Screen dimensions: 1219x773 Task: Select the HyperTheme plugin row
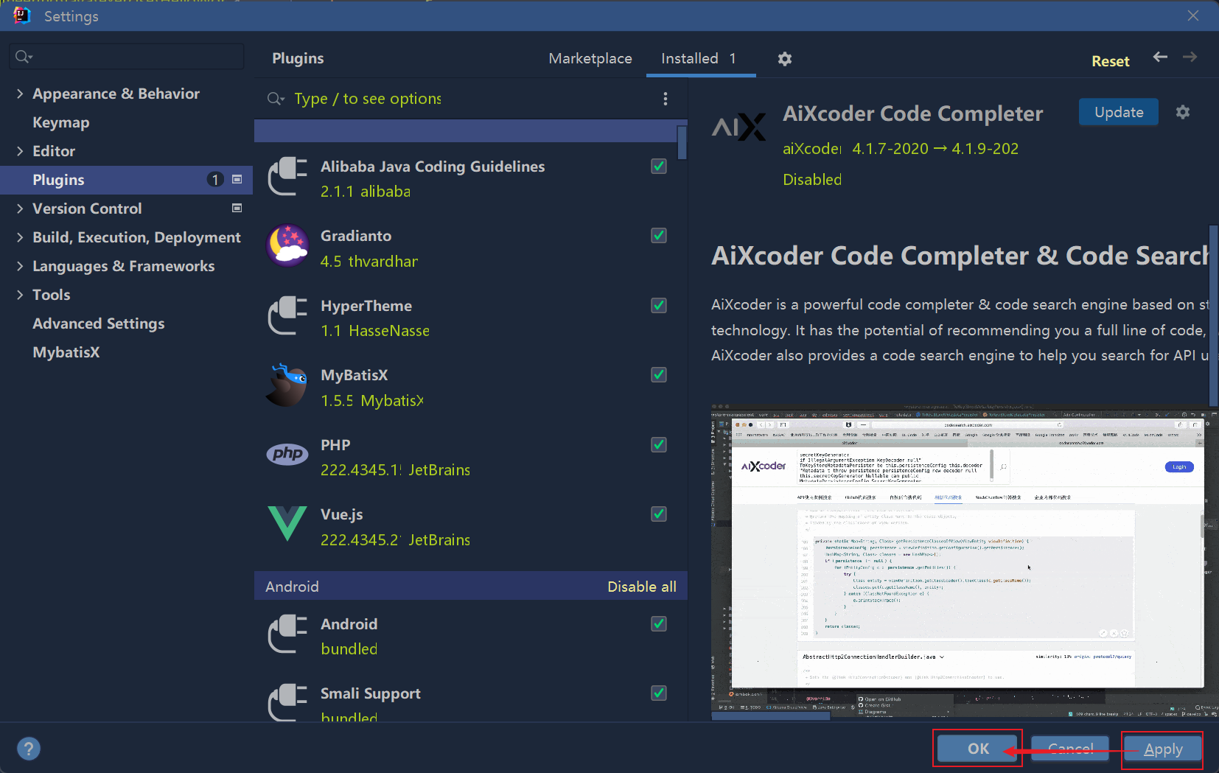click(470, 318)
